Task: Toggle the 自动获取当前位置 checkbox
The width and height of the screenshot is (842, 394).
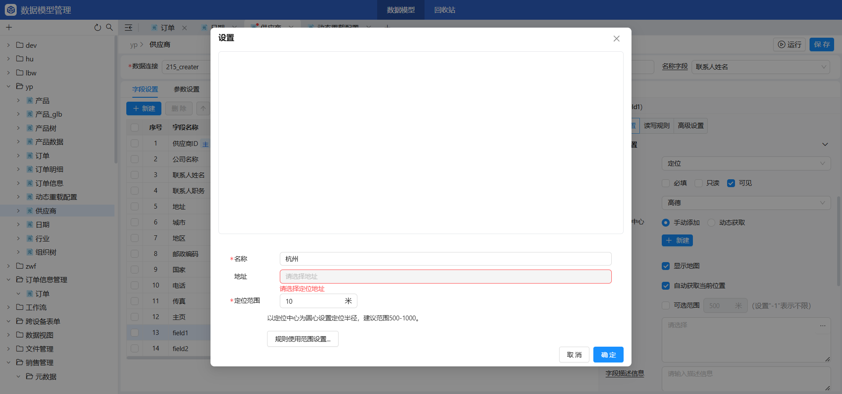Action: (666, 286)
